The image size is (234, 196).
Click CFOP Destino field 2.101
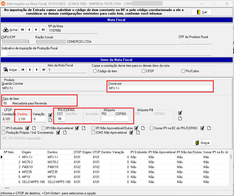click(24, 119)
